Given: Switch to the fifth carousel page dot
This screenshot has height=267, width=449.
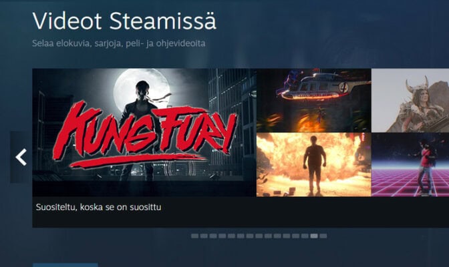Looking at the screenshot, I should pos(231,236).
